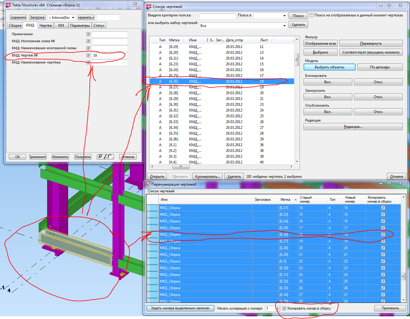Uncheck Копировать номер в сборку at bottom
This screenshot has height=319, width=410.
(284, 308)
